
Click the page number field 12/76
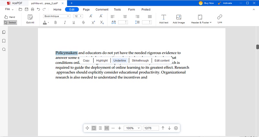pyautogui.click(x=151, y=128)
